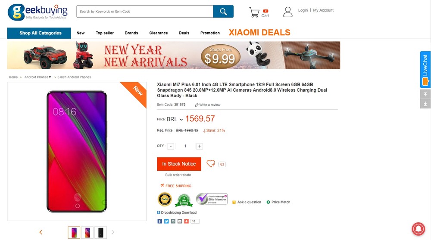Click the user account avatar icon
The width and height of the screenshot is (431, 240).
(287, 12)
